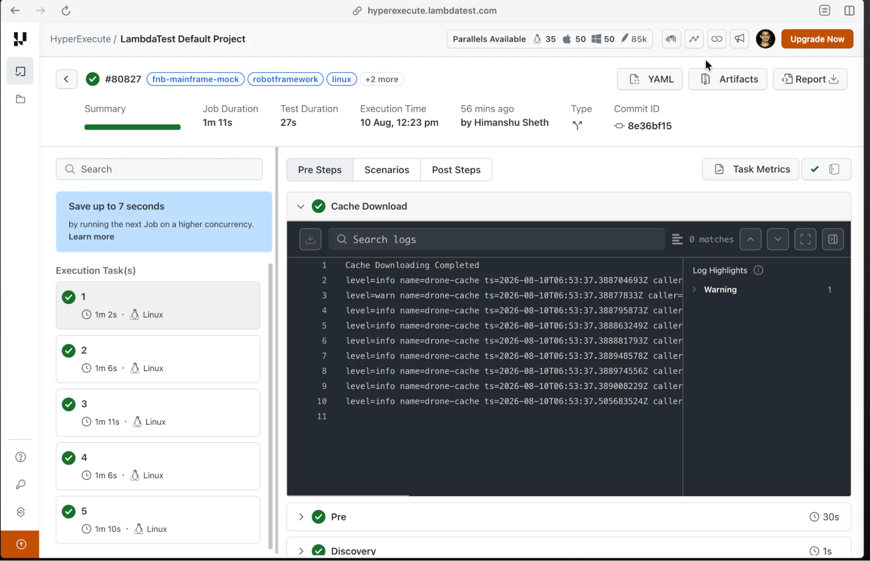The width and height of the screenshot is (870, 561).
Task: Expand the Warning log highlight
Action: coord(694,289)
